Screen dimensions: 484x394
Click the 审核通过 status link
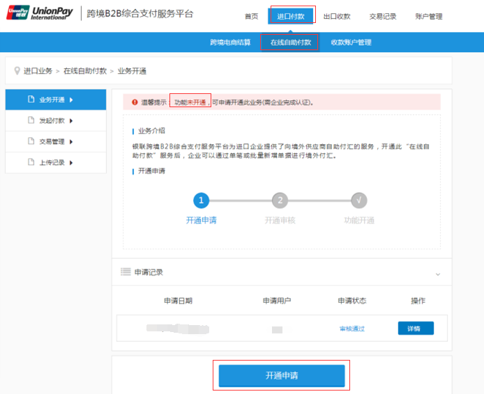point(351,329)
